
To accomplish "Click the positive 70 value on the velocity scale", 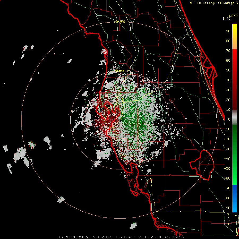I will coord(228,51).
